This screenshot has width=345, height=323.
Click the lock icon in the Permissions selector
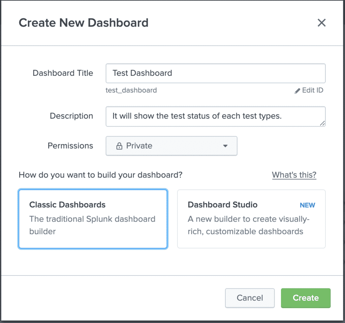click(120, 146)
